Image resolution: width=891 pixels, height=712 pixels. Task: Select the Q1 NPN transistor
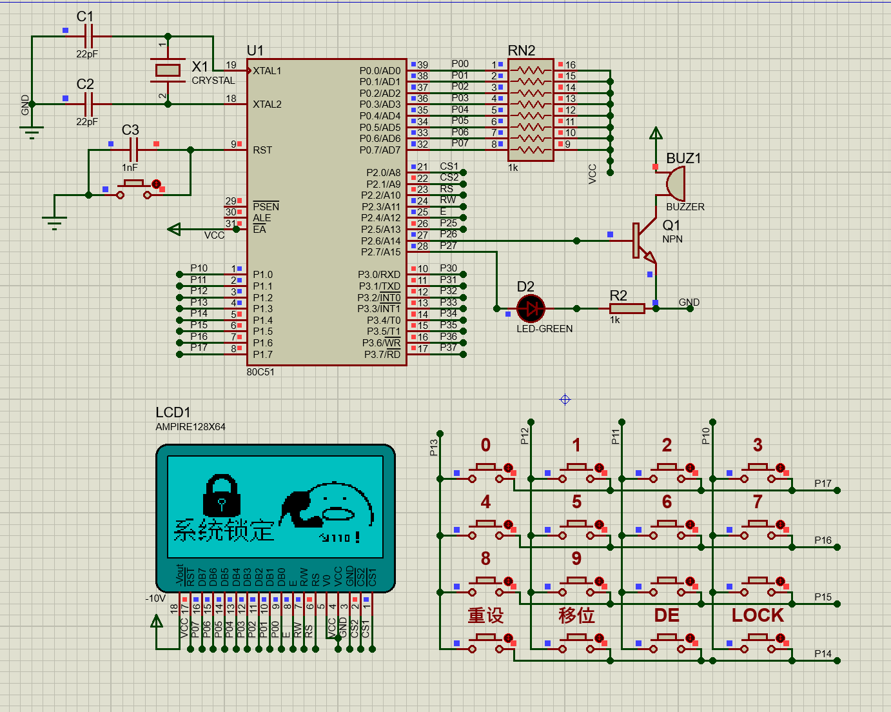coord(640,241)
